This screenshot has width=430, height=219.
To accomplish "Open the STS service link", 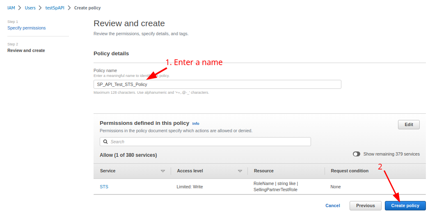I will 104,187.
